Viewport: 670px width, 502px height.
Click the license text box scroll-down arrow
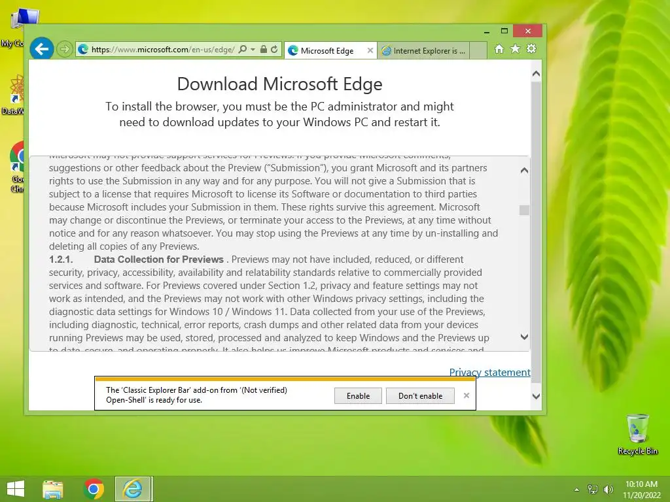tap(524, 337)
